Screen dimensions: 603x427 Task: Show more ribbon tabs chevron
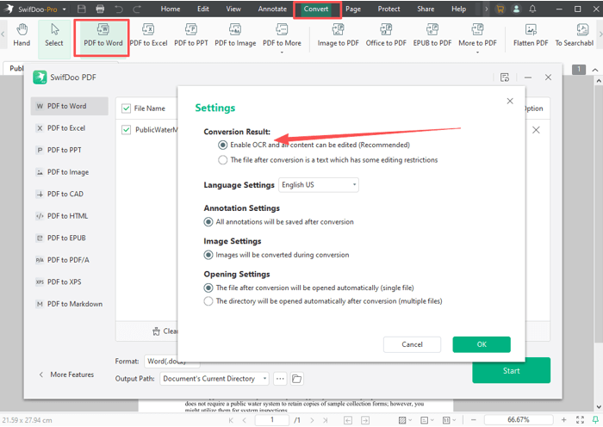pos(487,9)
